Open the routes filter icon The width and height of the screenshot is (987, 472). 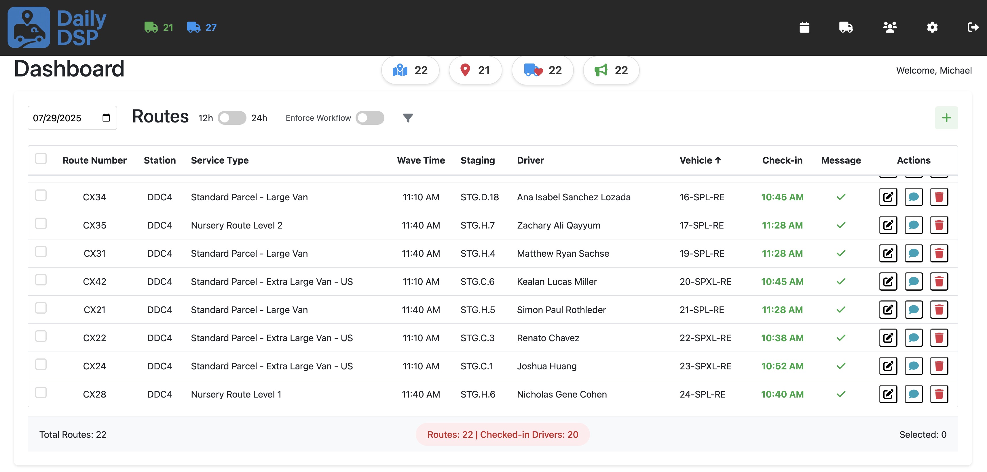point(408,118)
